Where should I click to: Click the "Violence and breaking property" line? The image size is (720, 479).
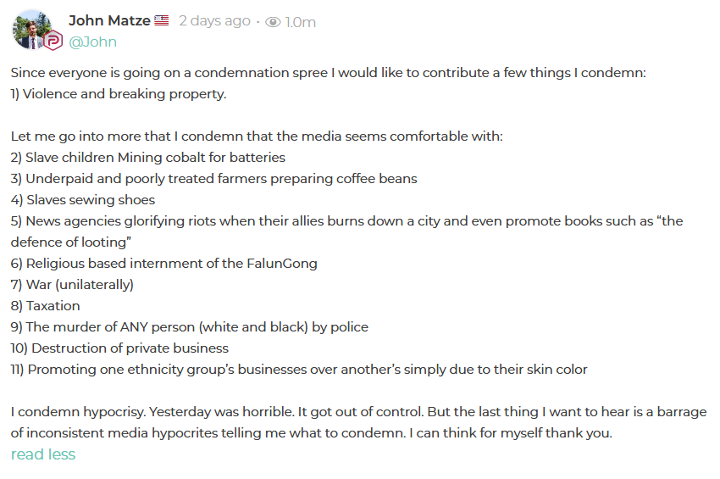[119, 94]
